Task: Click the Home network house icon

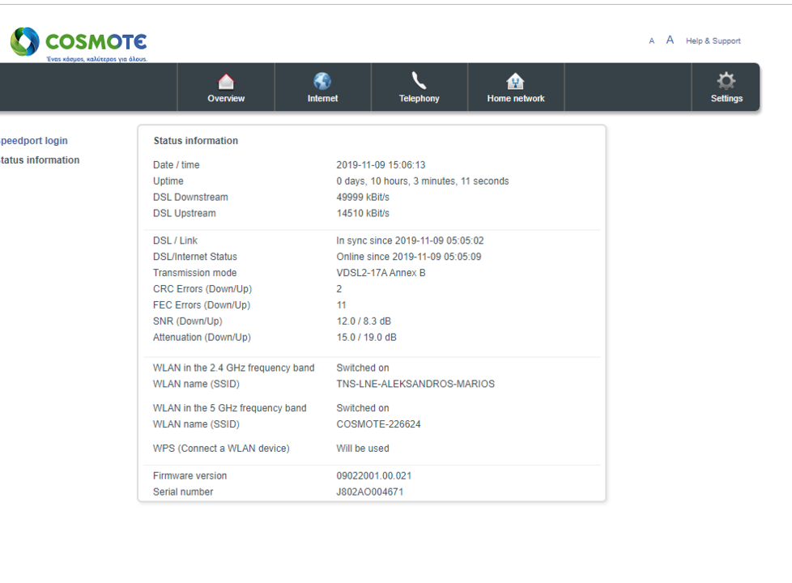Action: [x=515, y=81]
